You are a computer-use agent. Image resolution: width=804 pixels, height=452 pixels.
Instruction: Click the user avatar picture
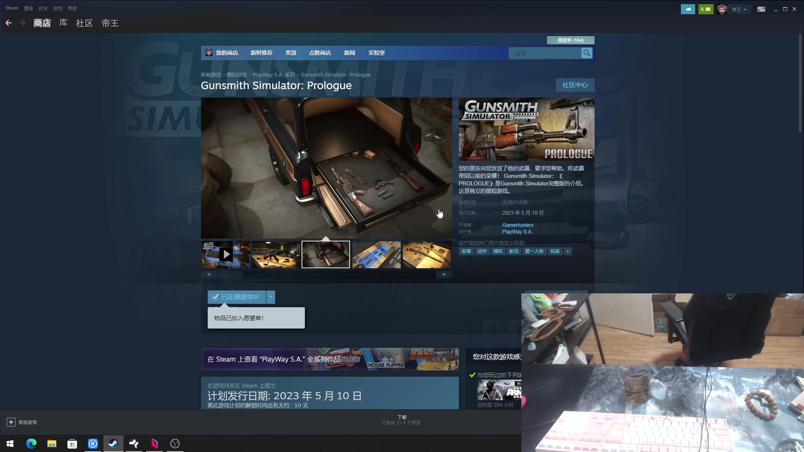pyautogui.click(x=722, y=9)
